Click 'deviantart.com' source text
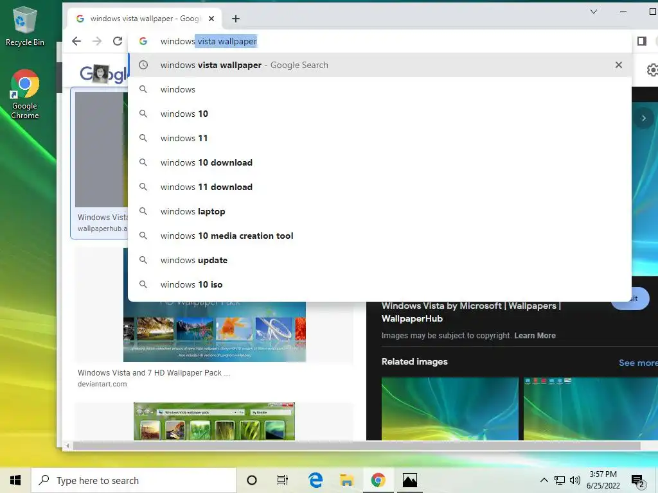Screen dimensions: 658x493 (x=102, y=384)
